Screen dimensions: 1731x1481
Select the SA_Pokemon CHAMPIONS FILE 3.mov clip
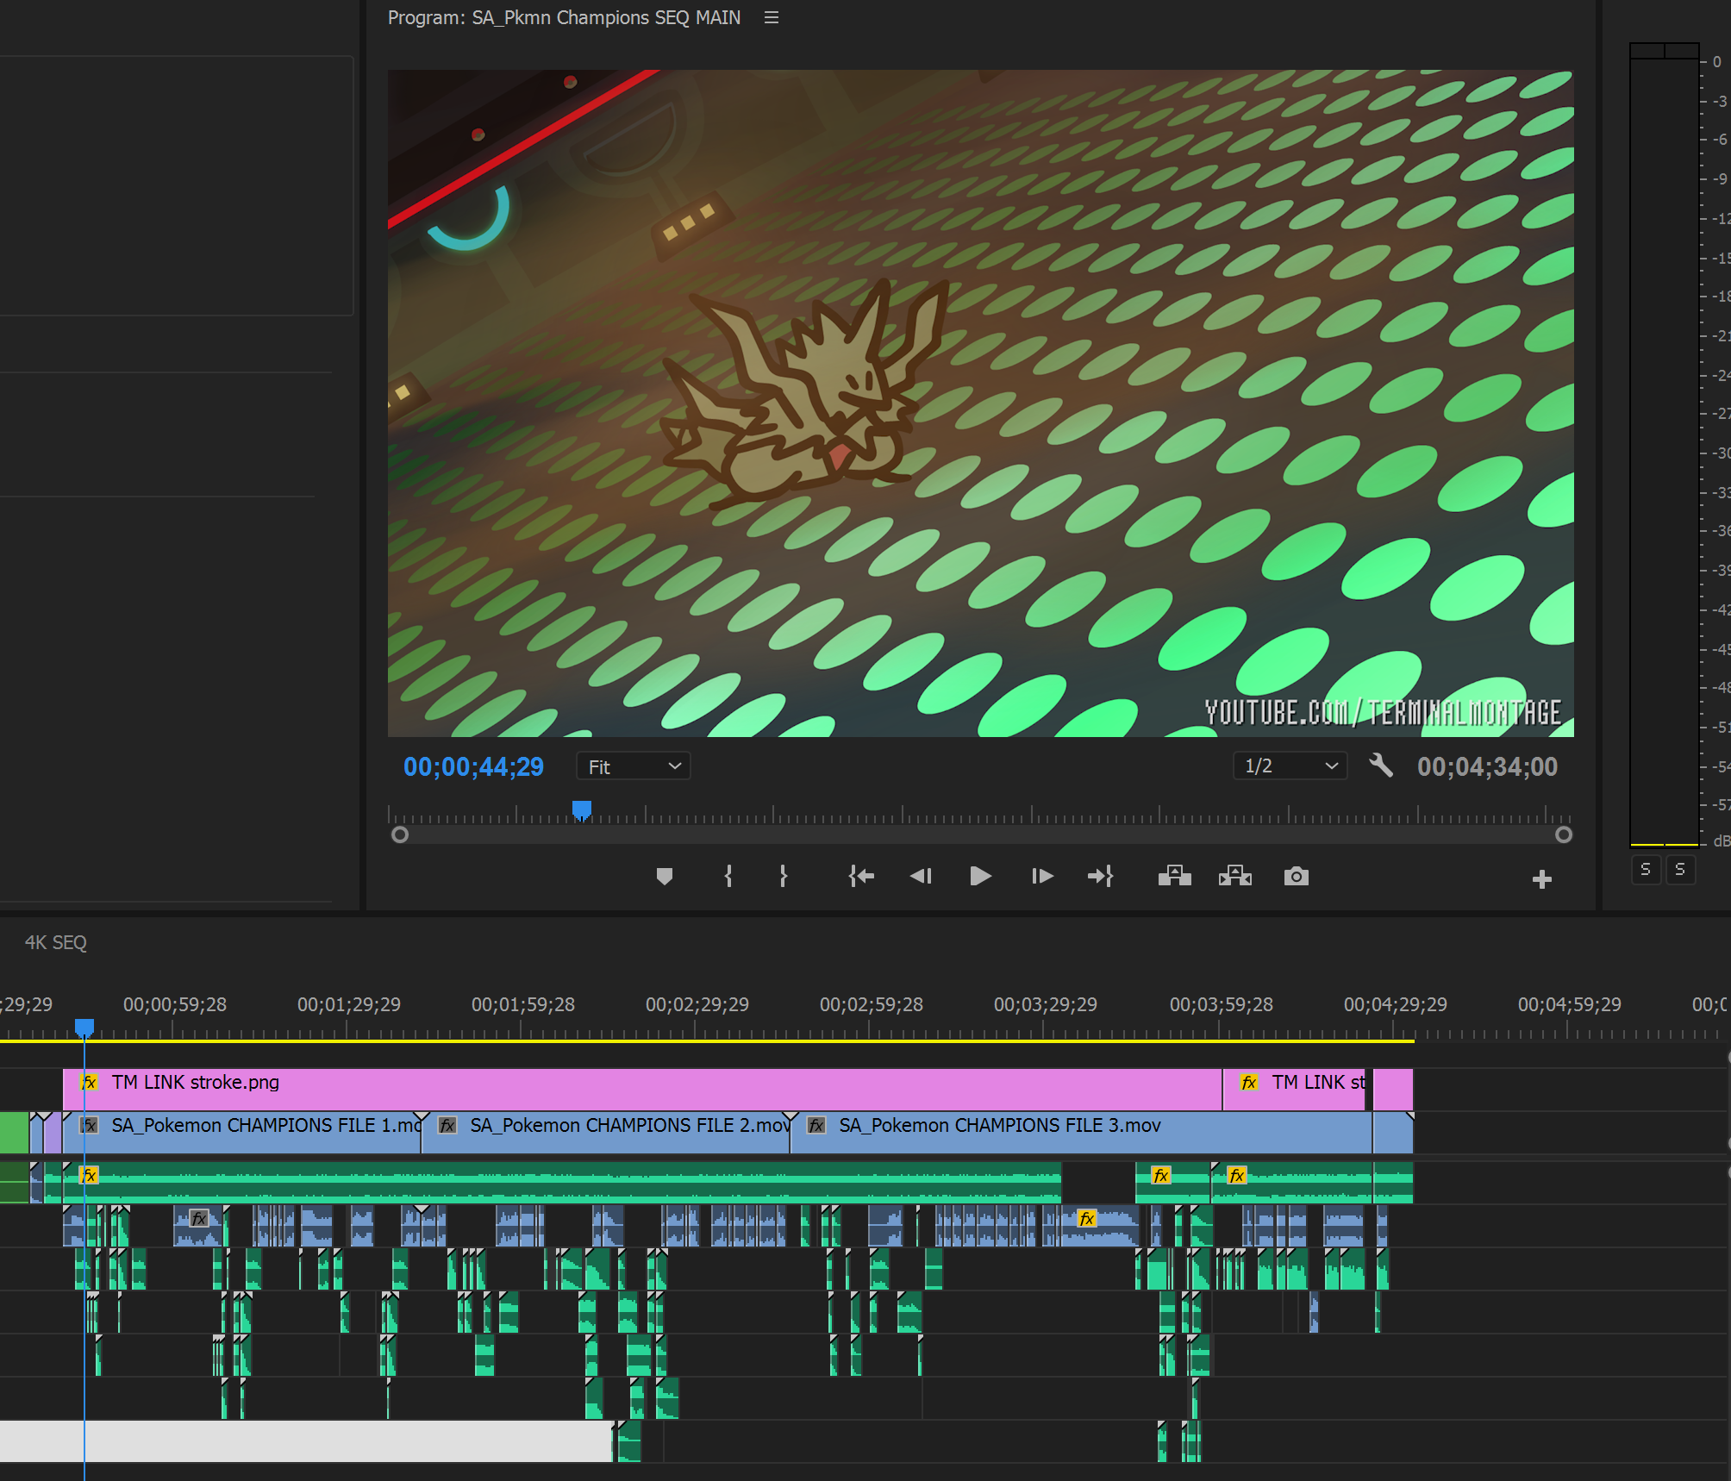coord(1081,1133)
